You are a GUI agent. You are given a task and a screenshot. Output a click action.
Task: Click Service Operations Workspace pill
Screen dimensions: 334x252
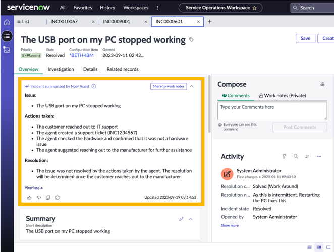click(x=220, y=8)
